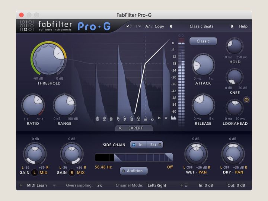Image resolution: width=268 pixels, height=201 pixels.
Task: Click the Range knob
Action: [x=64, y=105]
